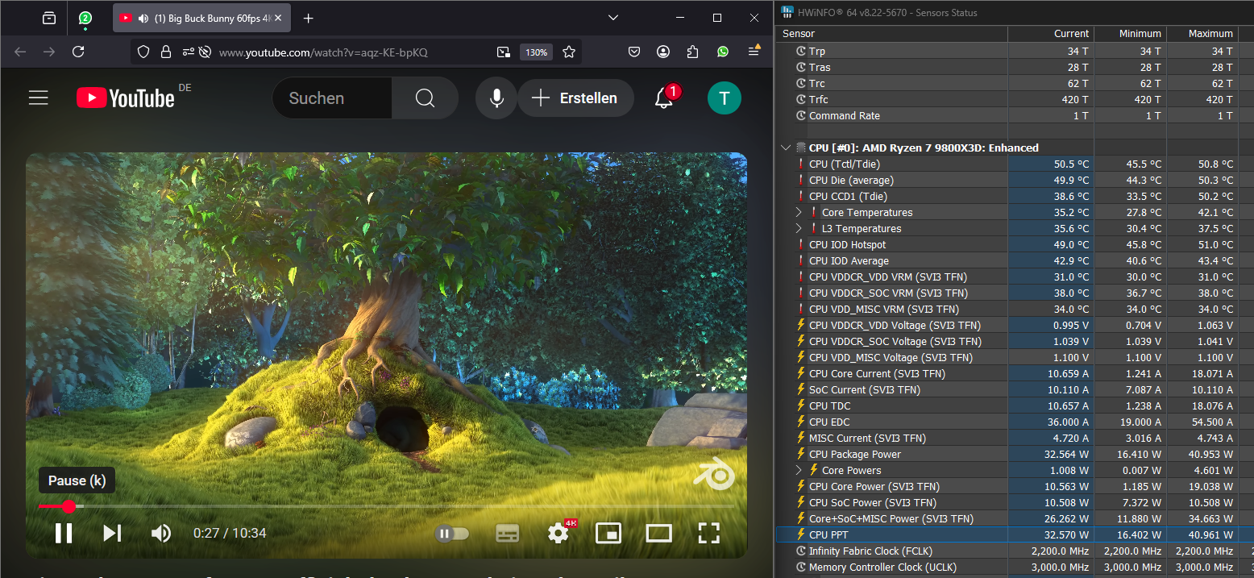
Task: Open the list all tabs dropdown
Action: (x=613, y=18)
